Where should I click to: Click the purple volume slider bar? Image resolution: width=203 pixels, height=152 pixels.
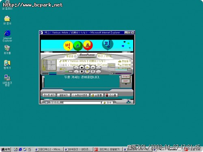(x=123, y=73)
